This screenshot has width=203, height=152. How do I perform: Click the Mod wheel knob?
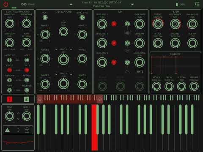coord(27,116)
